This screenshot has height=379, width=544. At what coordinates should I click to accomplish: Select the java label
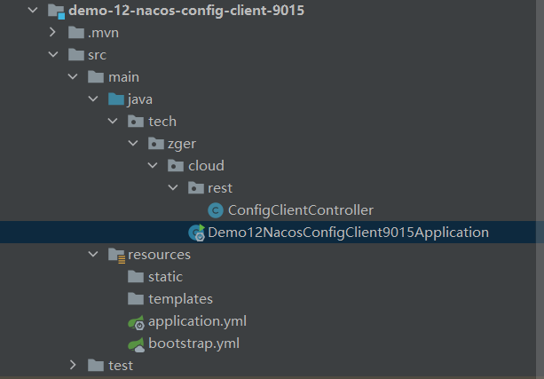pyautogui.click(x=140, y=100)
